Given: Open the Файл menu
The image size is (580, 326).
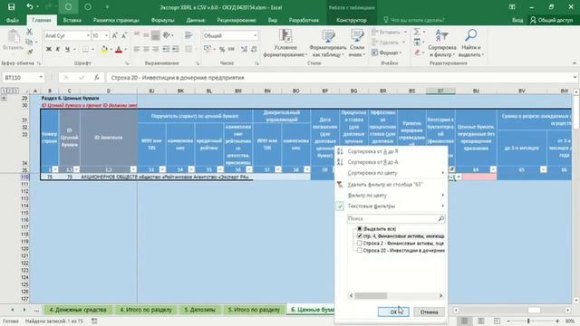Looking at the screenshot, I should pyautogui.click(x=12, y=20).
